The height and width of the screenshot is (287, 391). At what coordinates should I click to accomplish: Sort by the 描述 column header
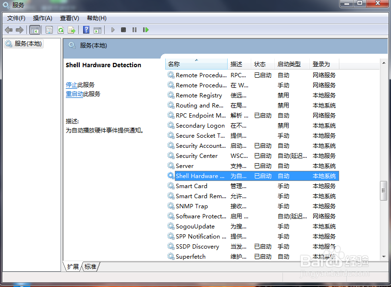click(239, 64)
